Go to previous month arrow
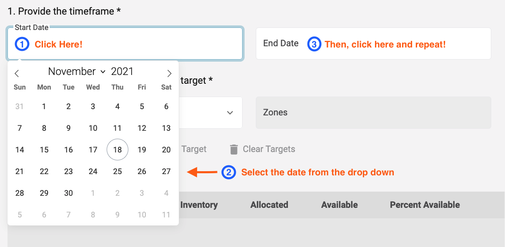505x247 pixels. tap(17, 74)
